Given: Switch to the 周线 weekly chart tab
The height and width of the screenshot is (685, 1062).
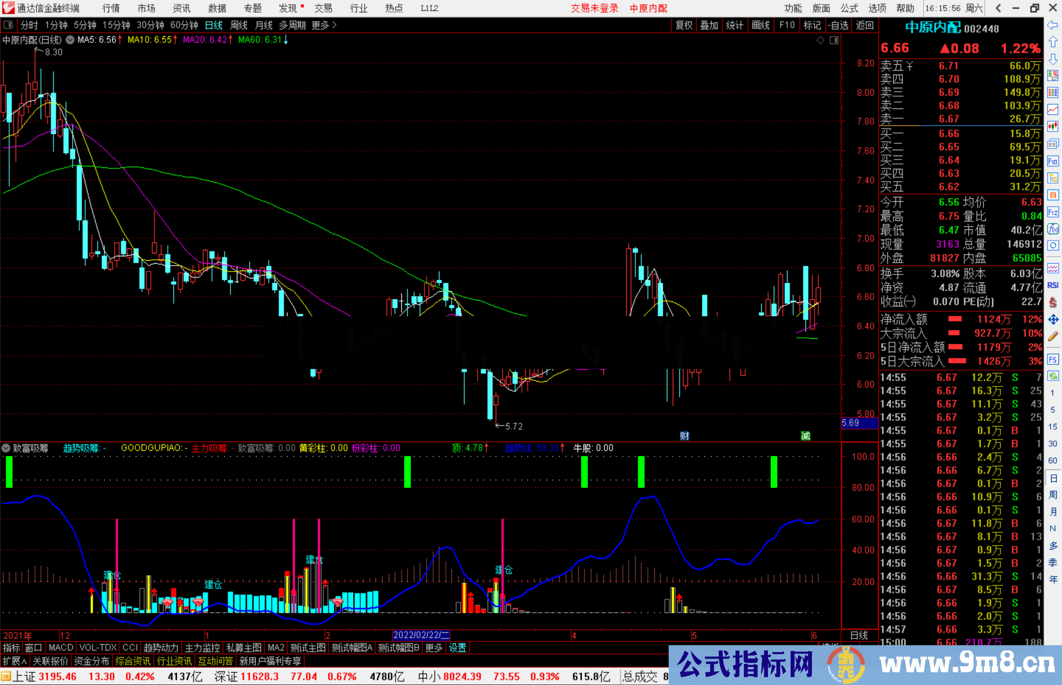Looking at the screenshot, I should tap(239, 25).
